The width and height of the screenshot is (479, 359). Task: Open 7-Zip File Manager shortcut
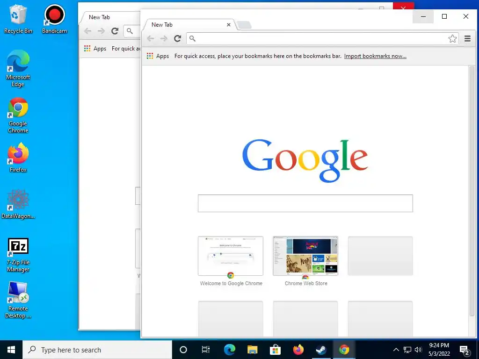(18, 255)
